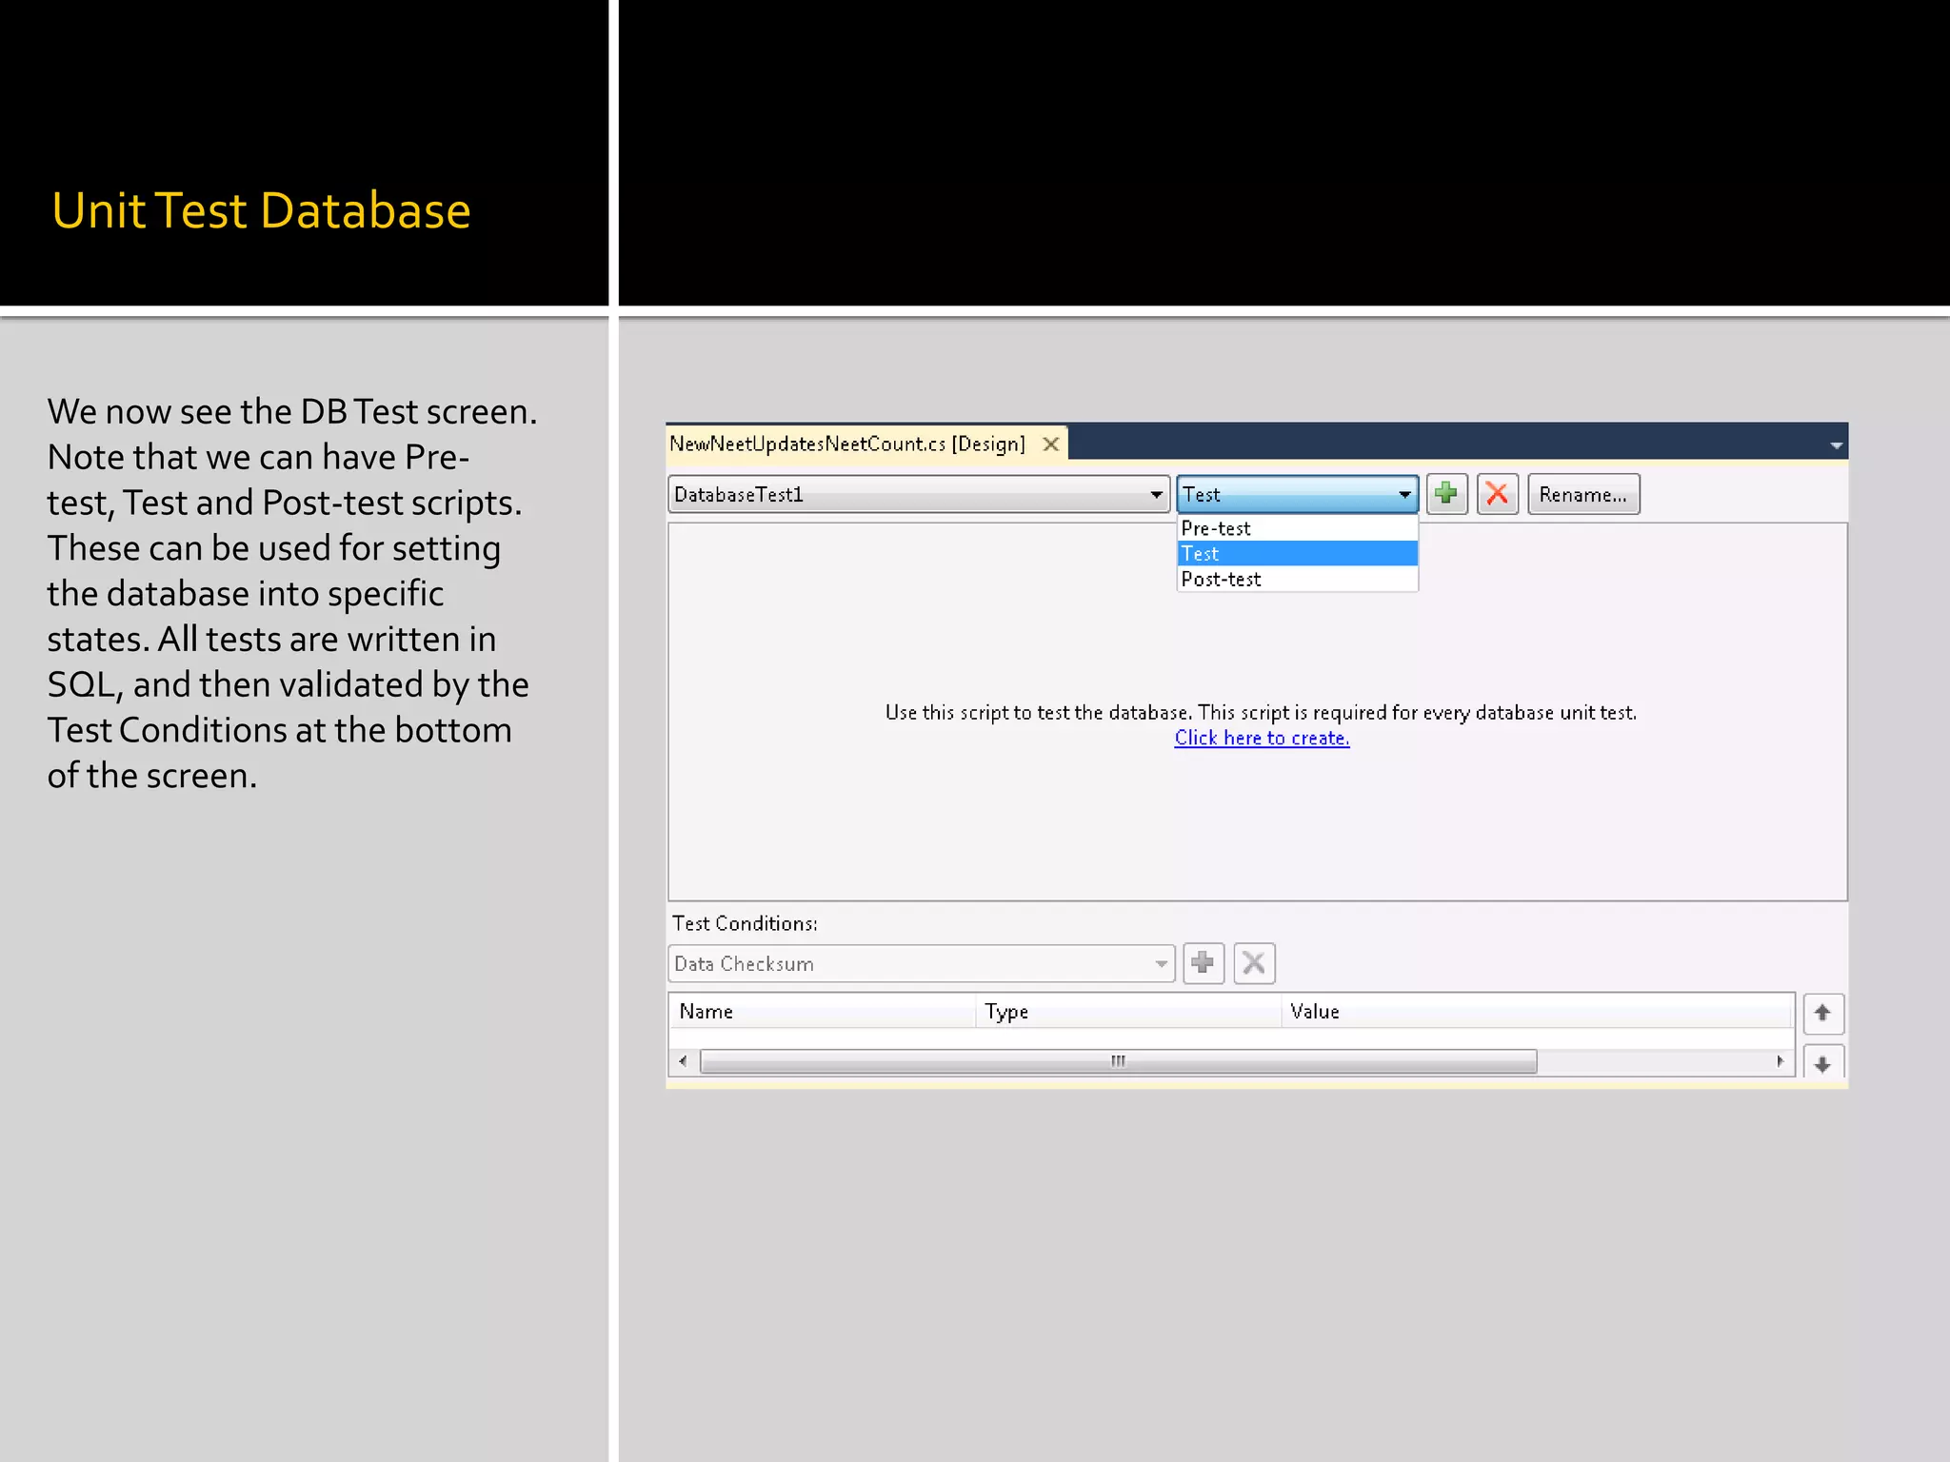This screenshot has width=1950, height=1462.
Task: Click the green plus add test icon
Action: 1446,494
